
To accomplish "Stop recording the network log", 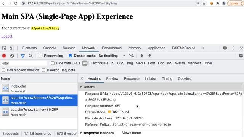I will (4, 56).
